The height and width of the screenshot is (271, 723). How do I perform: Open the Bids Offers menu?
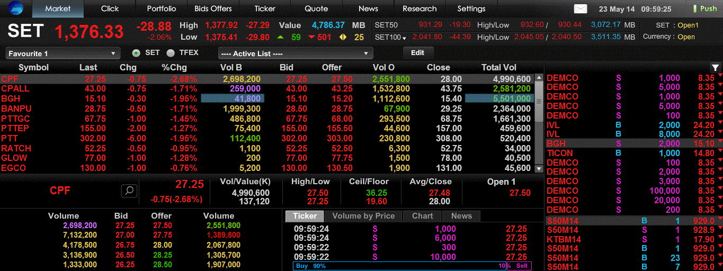(213, 8)
